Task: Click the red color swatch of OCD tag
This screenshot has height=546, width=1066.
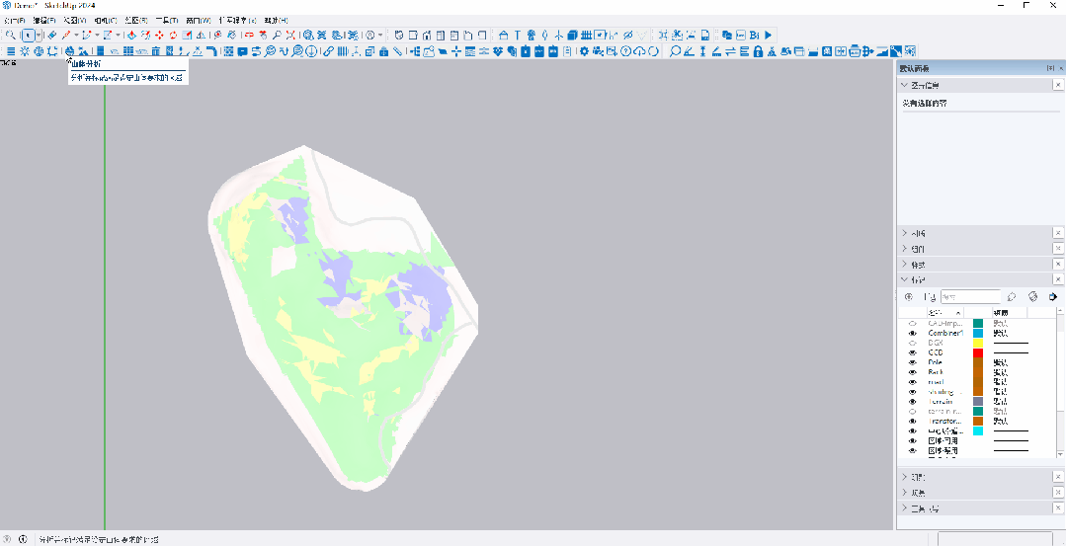Action: pyautogui.click(x=978, y=352)
